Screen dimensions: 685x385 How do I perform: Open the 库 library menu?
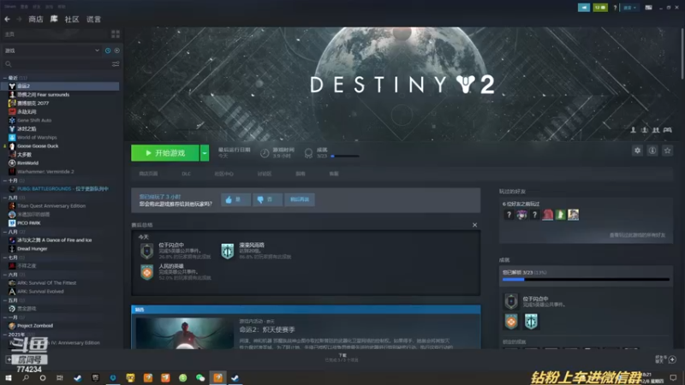(54, 19)
